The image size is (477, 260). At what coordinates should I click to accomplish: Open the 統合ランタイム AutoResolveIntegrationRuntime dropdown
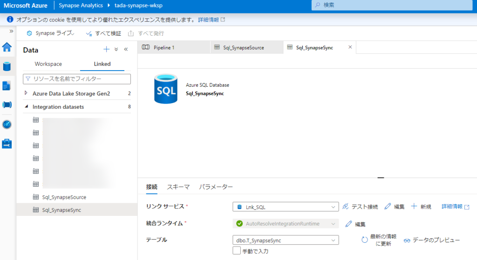coord(286,224)
